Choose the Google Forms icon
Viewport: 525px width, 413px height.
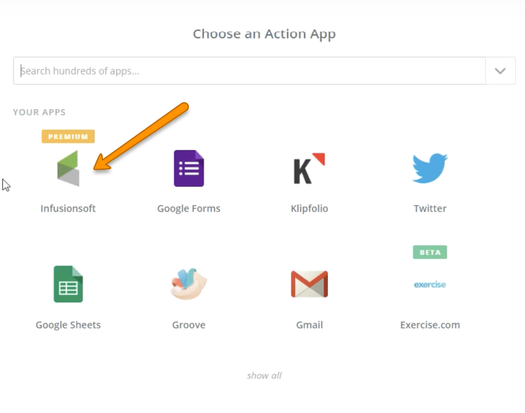(x=189, y=168)
